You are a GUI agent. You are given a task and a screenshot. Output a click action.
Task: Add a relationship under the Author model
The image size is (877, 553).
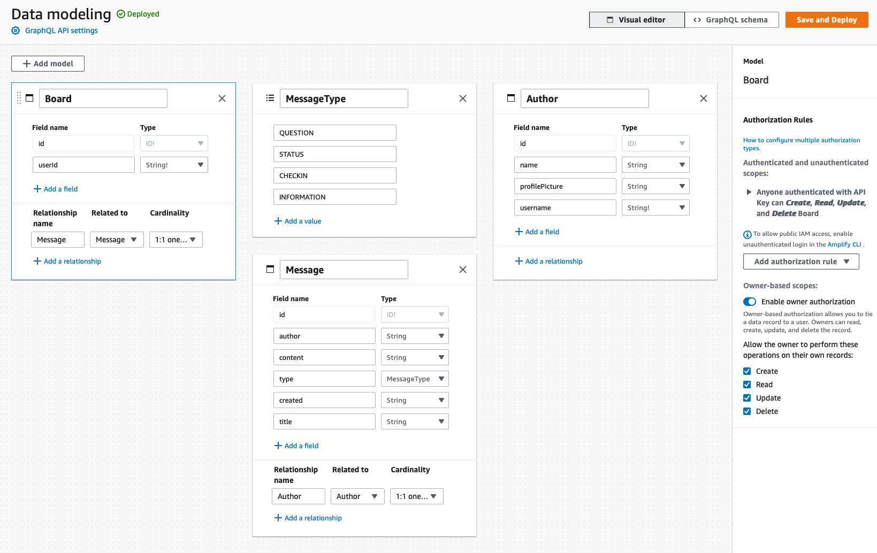tap(548, 261)
